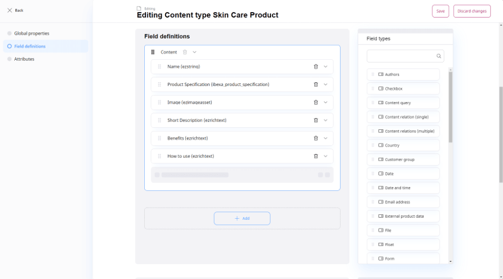Click drag handle of How to use field
The image size is (503, 279).
click(x=160, y=156)
